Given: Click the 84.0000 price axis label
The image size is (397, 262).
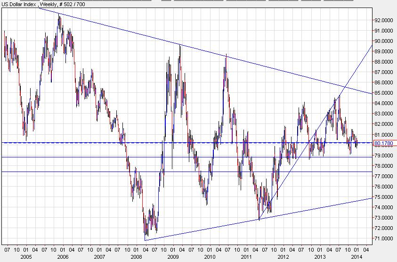Looking at the screenshot, I should click(x=384, y=103).
